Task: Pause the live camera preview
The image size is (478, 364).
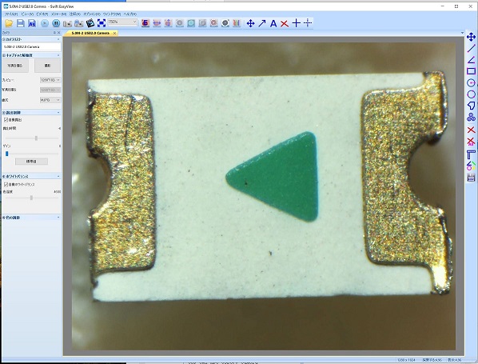Action: click(56, 23)
